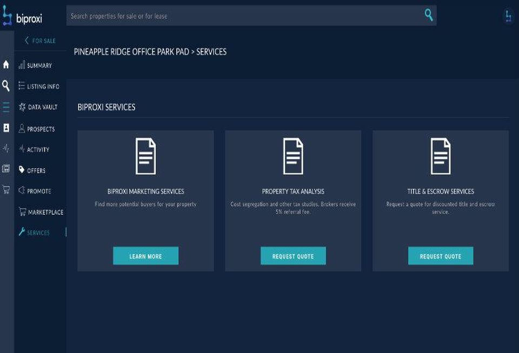Image resolution: width=519 pixels, height=353 pixels.
Task: Click 'Find more potential buyers' description text
Action: point(145,204)
